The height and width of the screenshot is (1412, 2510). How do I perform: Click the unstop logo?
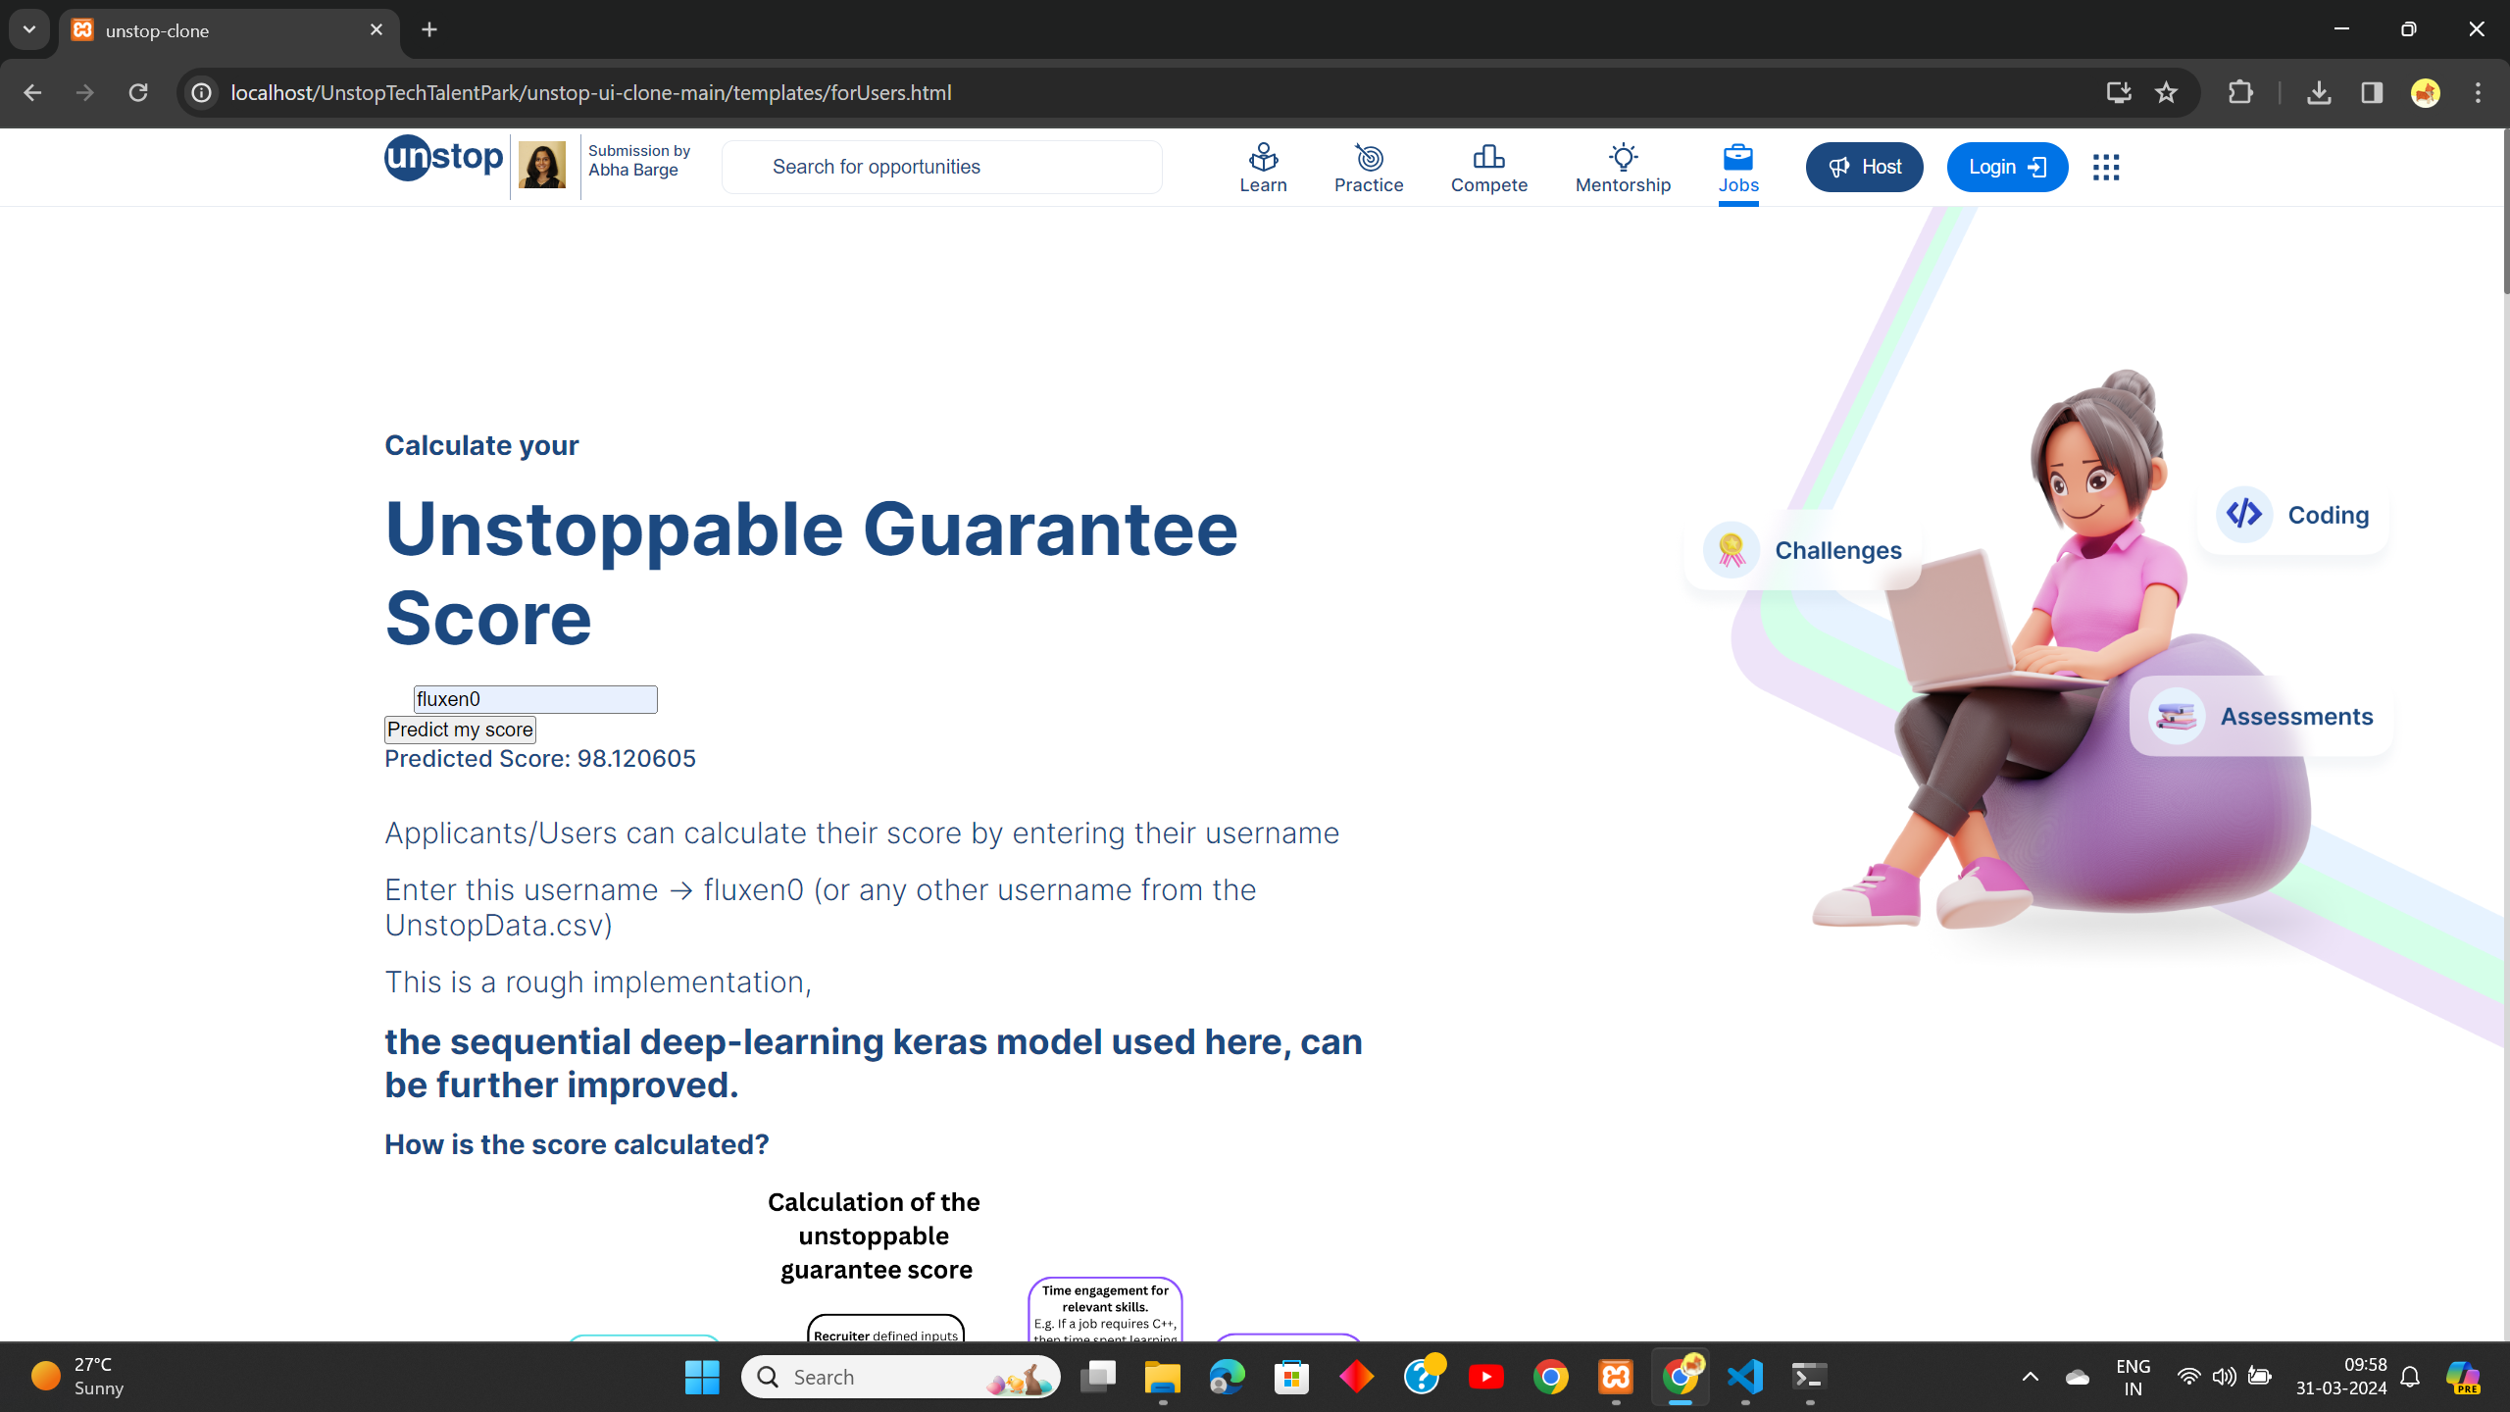pos(444,159)
